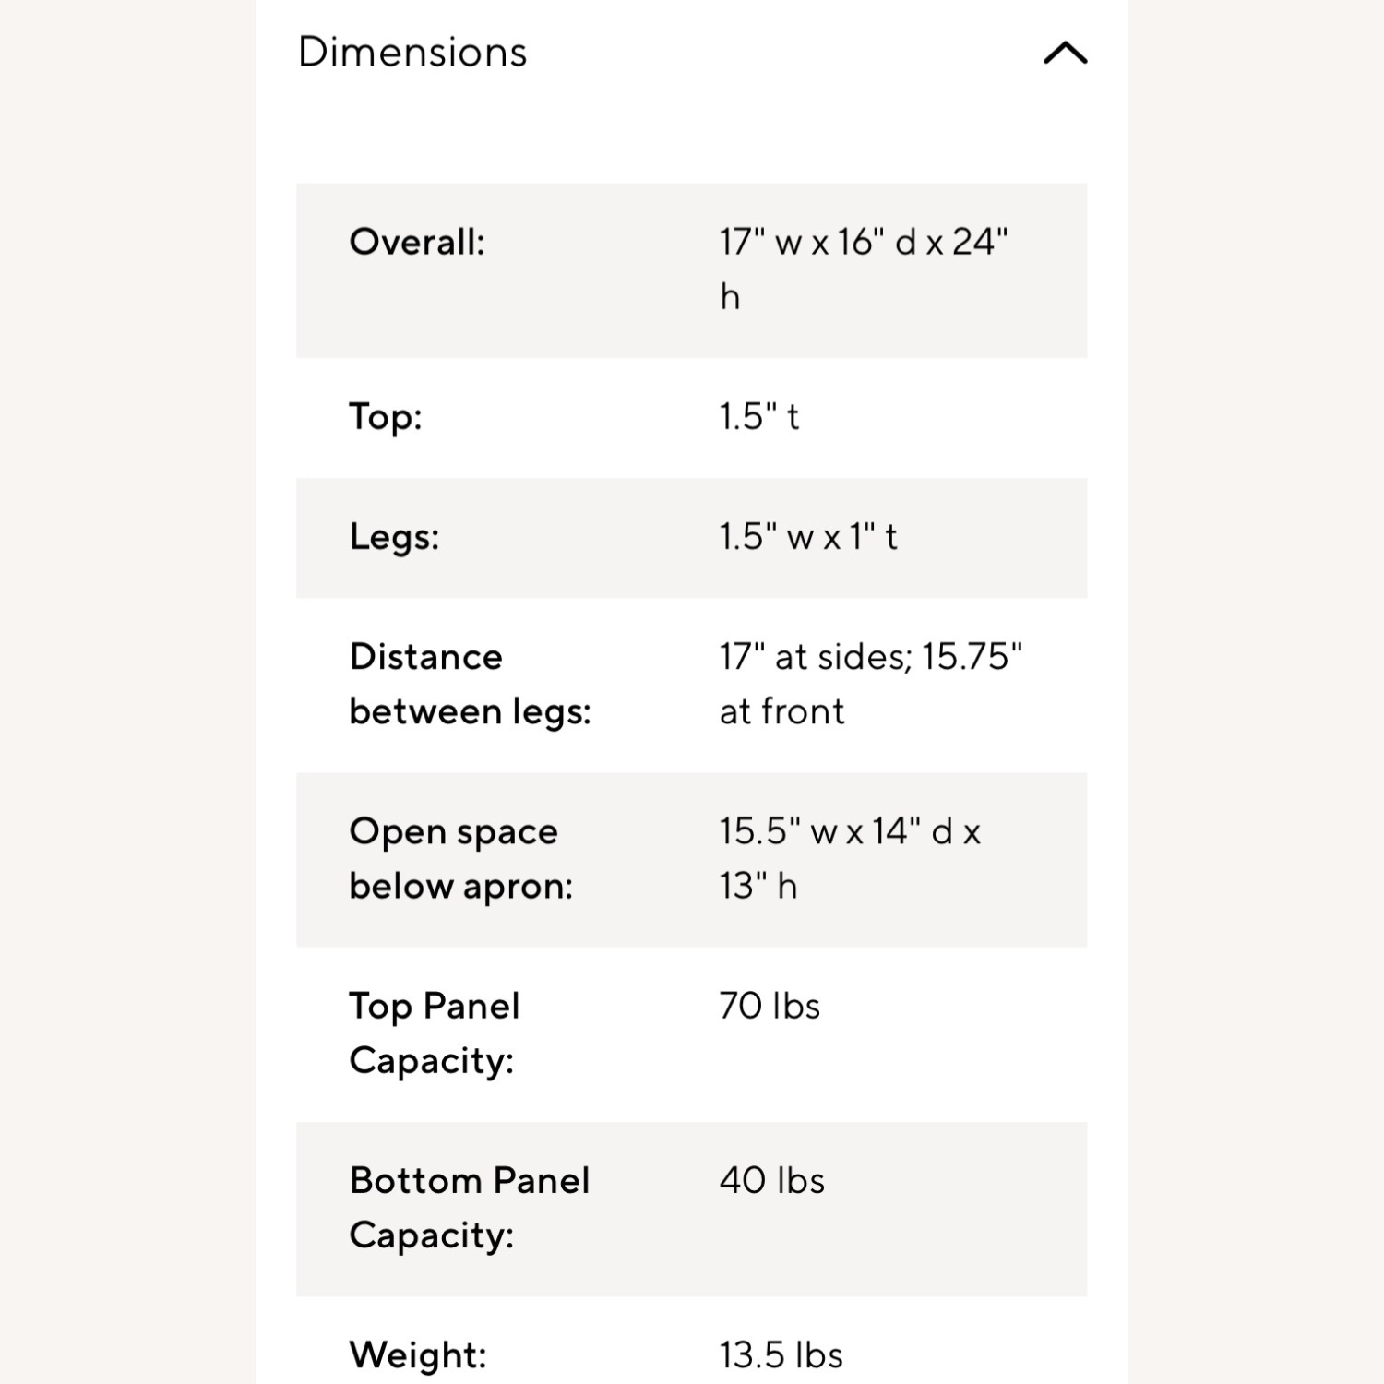This screenshot has height=1384, width=1384.
Task: Click the right beige page margin
Action: (x=1256, y=692)
